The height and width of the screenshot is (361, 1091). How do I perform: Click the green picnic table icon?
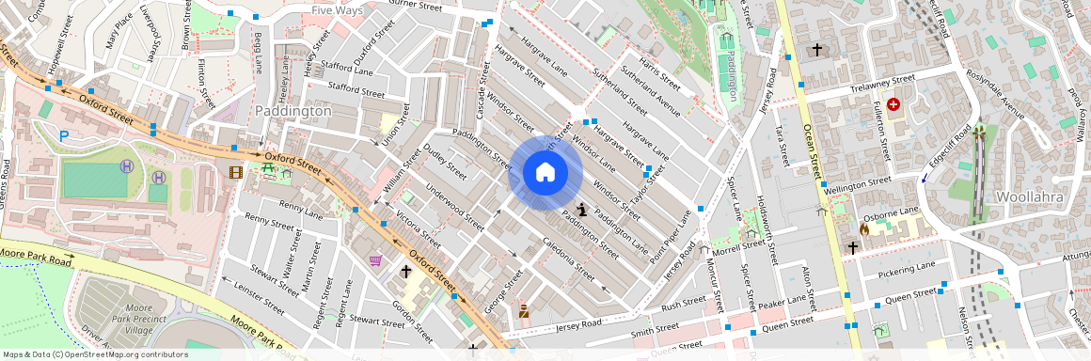click(x=268, y=167)
